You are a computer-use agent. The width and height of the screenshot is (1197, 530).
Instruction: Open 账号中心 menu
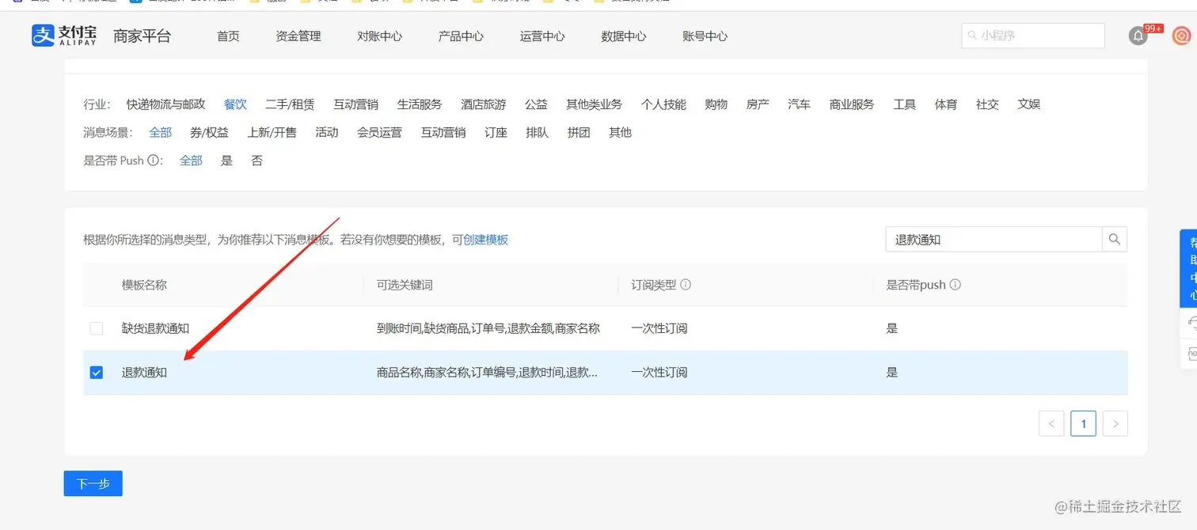tap(705, 36)
